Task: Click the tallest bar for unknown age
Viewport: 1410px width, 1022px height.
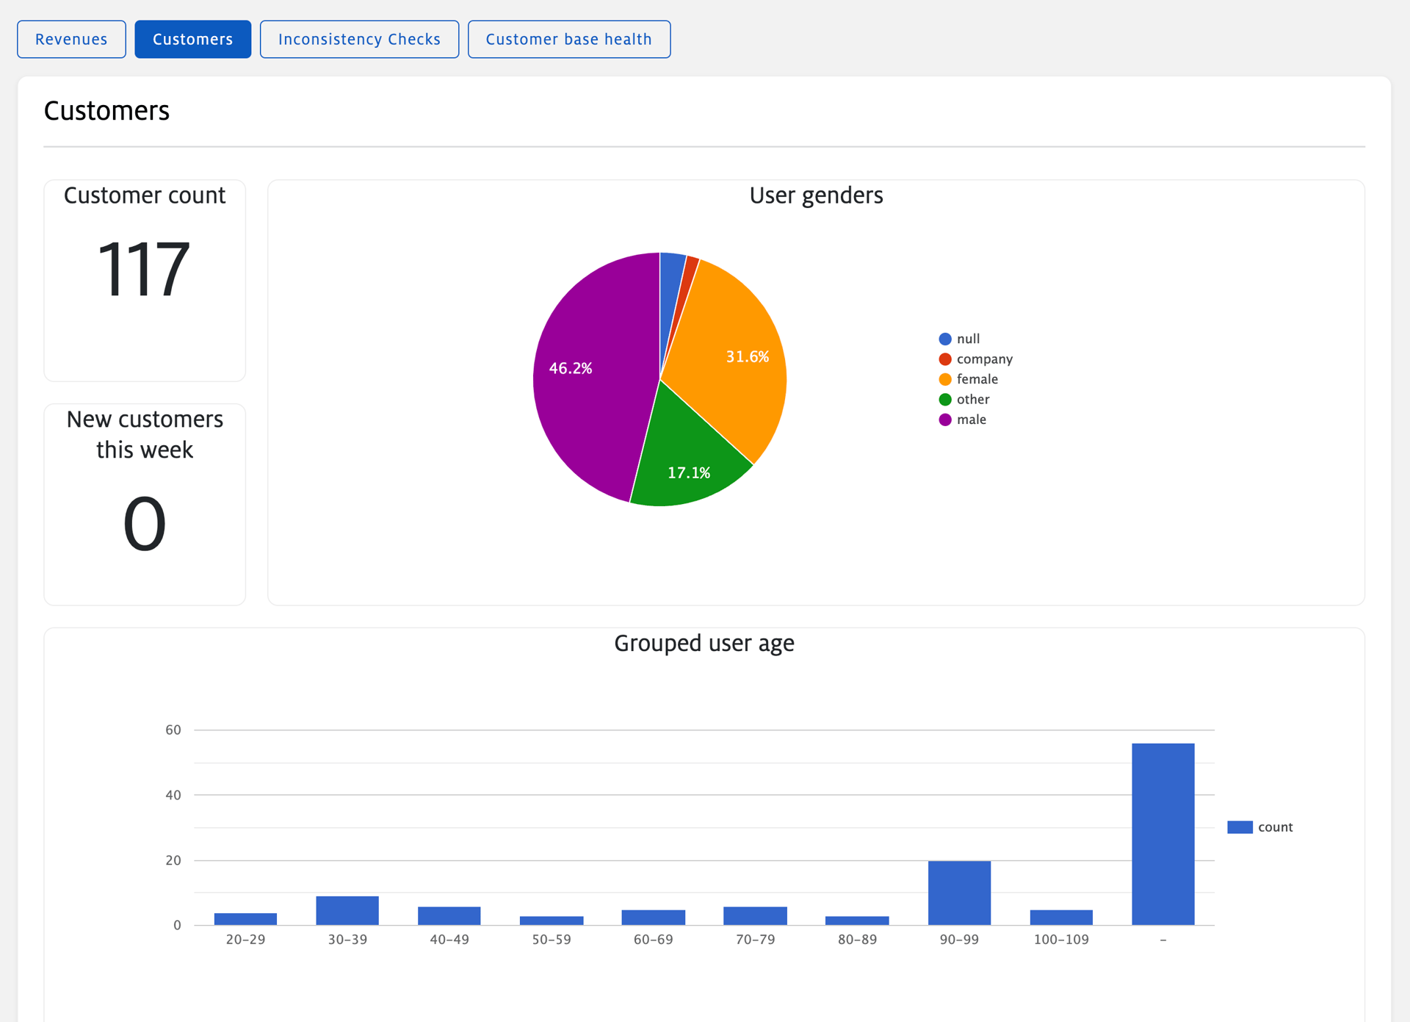Action: 1163,834
